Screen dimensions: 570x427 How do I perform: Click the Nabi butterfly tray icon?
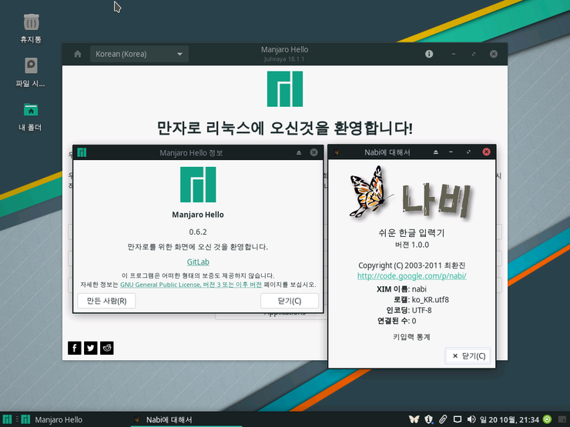414,419
